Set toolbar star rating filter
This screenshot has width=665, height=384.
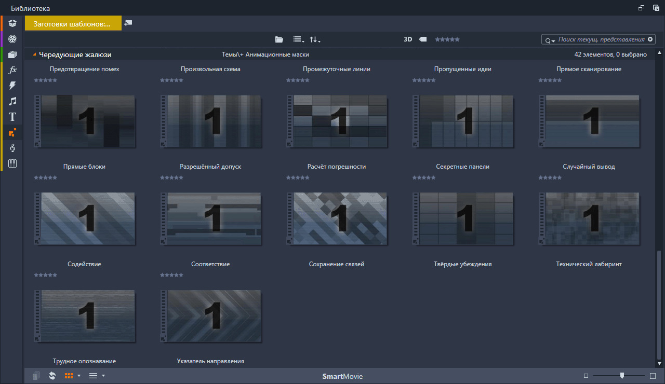click(447, 39)
